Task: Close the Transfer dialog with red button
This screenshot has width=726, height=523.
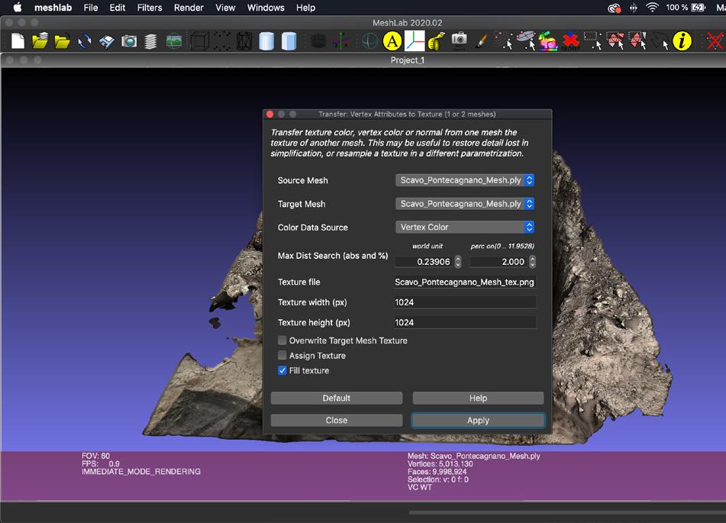Action: tap(270, 114)
